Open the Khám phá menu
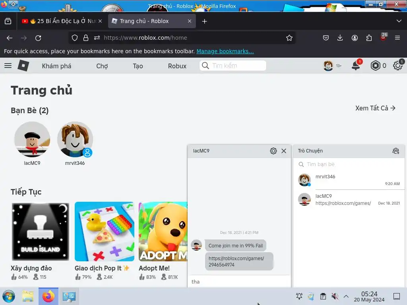The image size is (407, 305). point(56,66)
